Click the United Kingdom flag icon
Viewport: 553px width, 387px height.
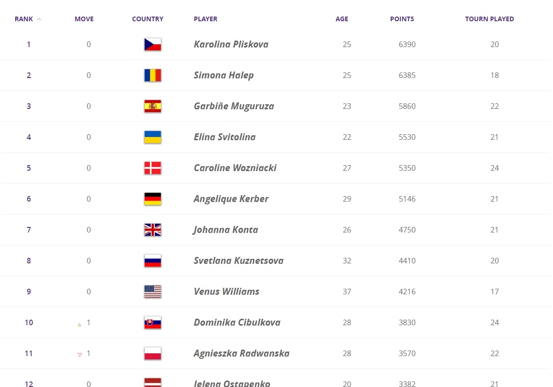tap(153, 230)
